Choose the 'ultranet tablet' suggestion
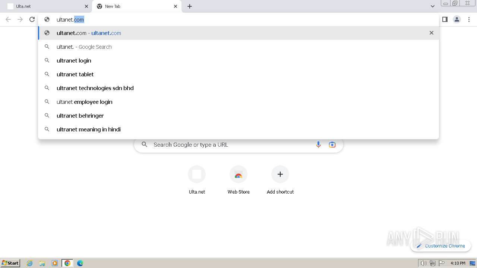Viewport: 477px width, 268px height. 238,74
